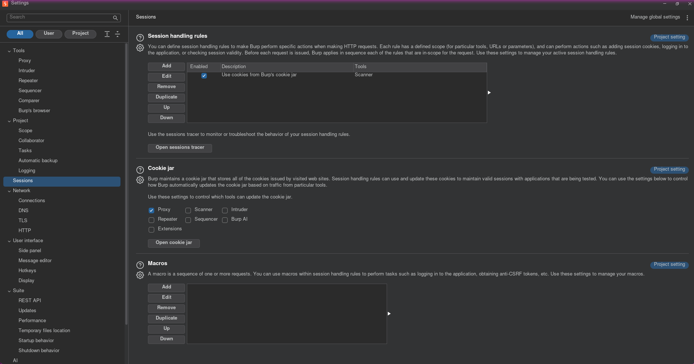
Task: Add a new session handling rule
Action: [x=166, y=66]
